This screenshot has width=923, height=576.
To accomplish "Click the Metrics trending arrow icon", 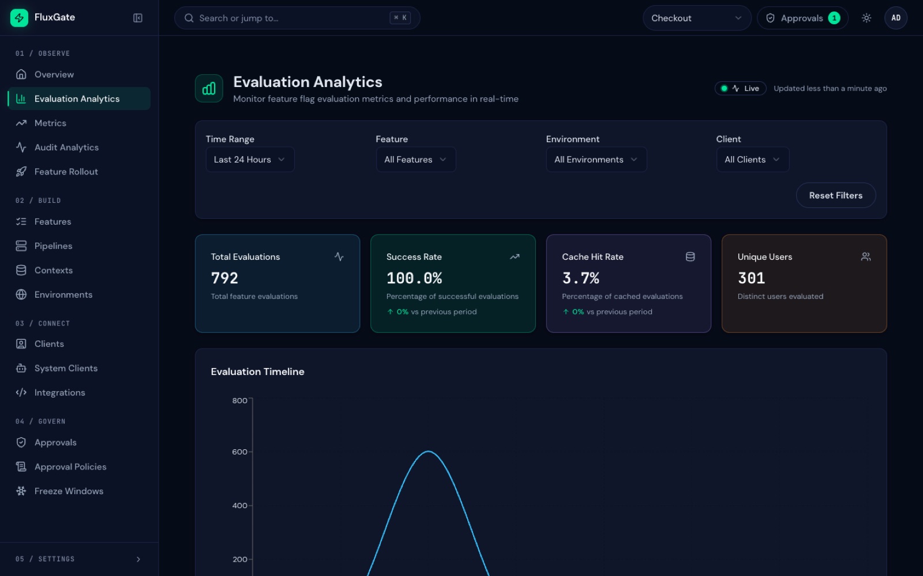I will coord(21,123).
